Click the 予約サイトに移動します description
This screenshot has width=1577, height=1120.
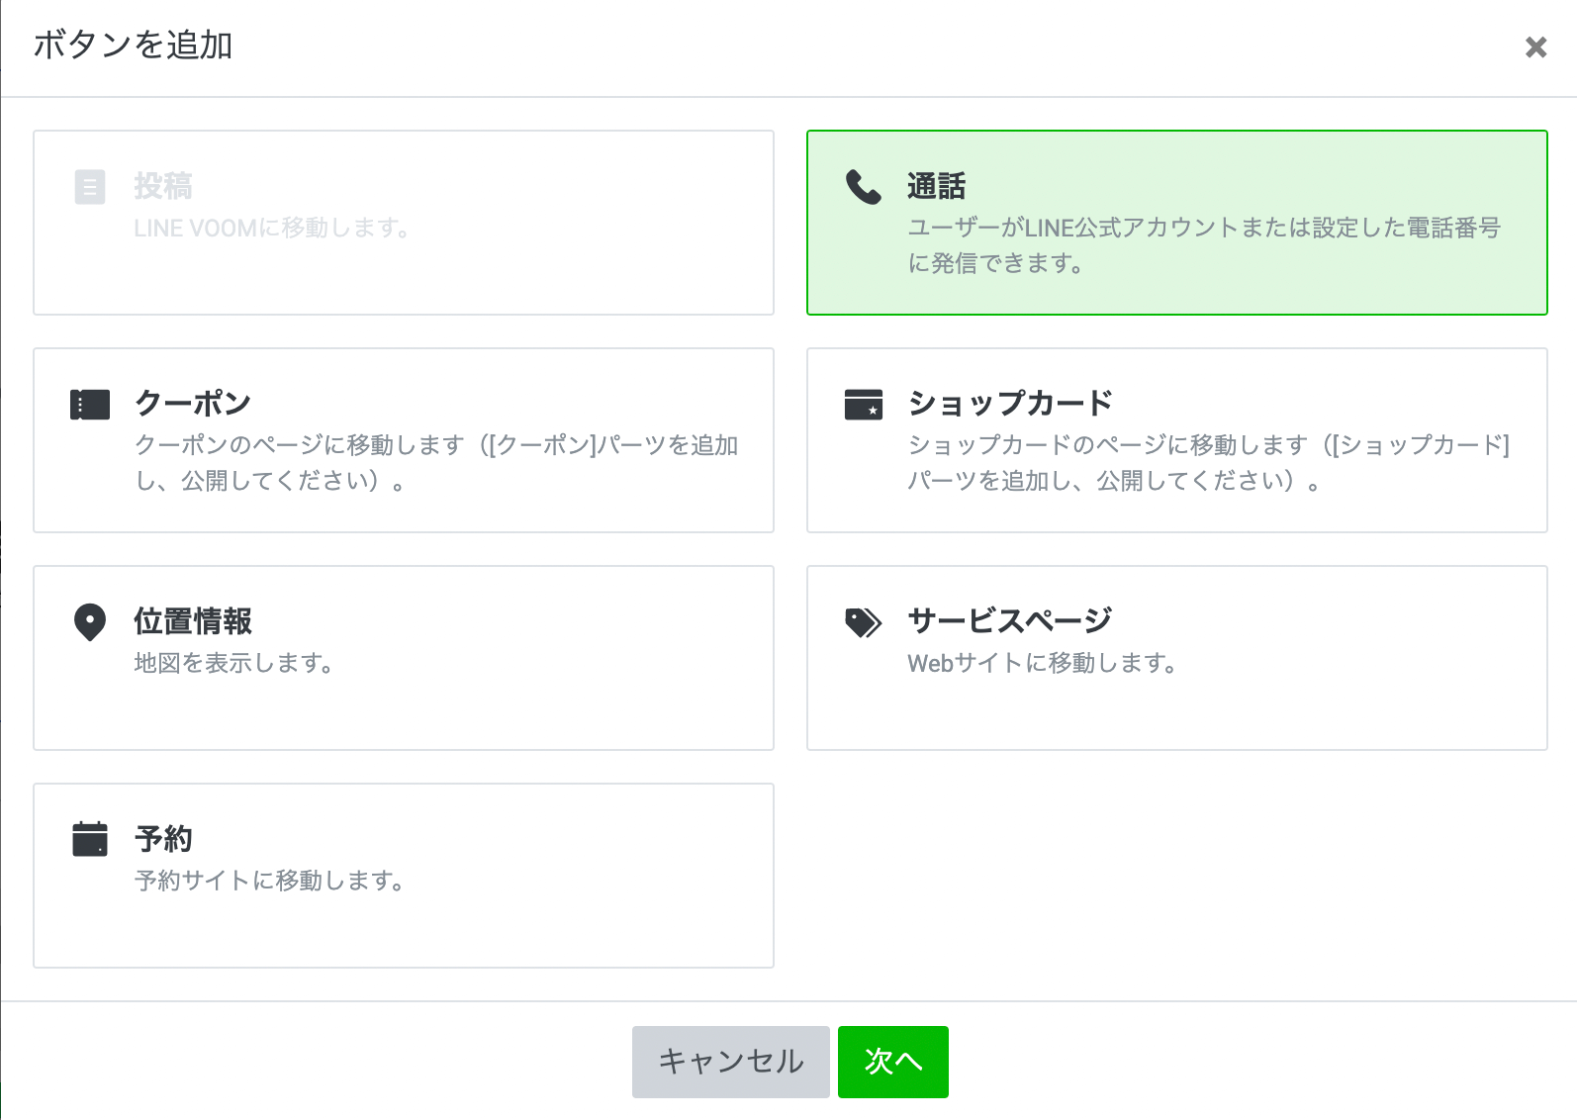(269, 881)
